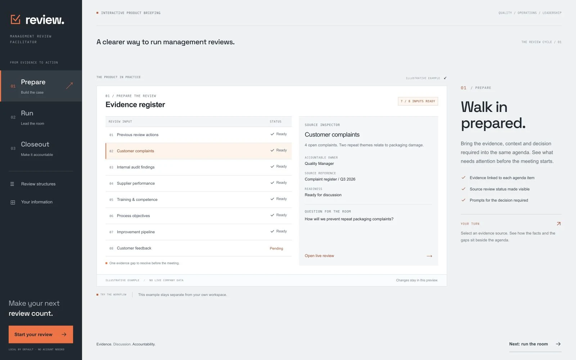Click the Review Input column header
Viewport: 576px width, 360px height.
(x=120, y=122)
